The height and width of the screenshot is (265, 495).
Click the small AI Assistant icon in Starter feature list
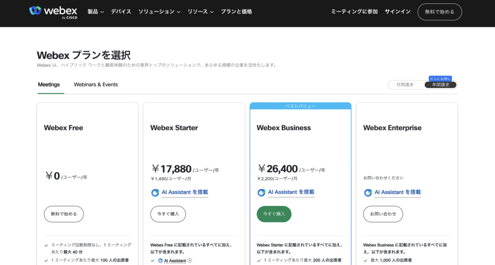point(160,261)
